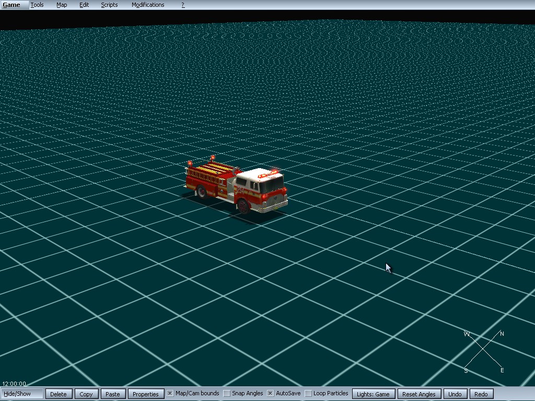Enable the Loop Particles checkbox
Image resolution: width=535 pixels, height=401 pixels.
(308, 394)
